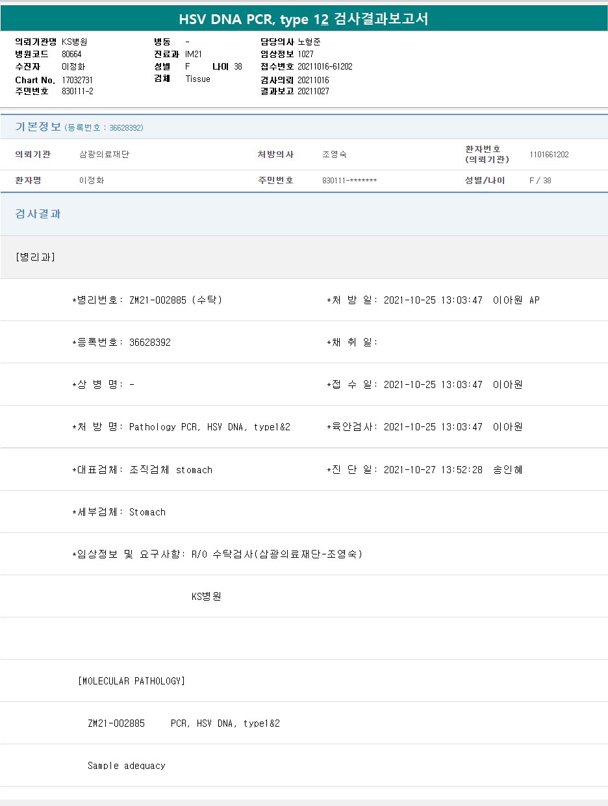Viewport: 608px width, 806px height.
Task: Select the "*임상정보 및 요구사항" R/O line
Action: point(218,554)
